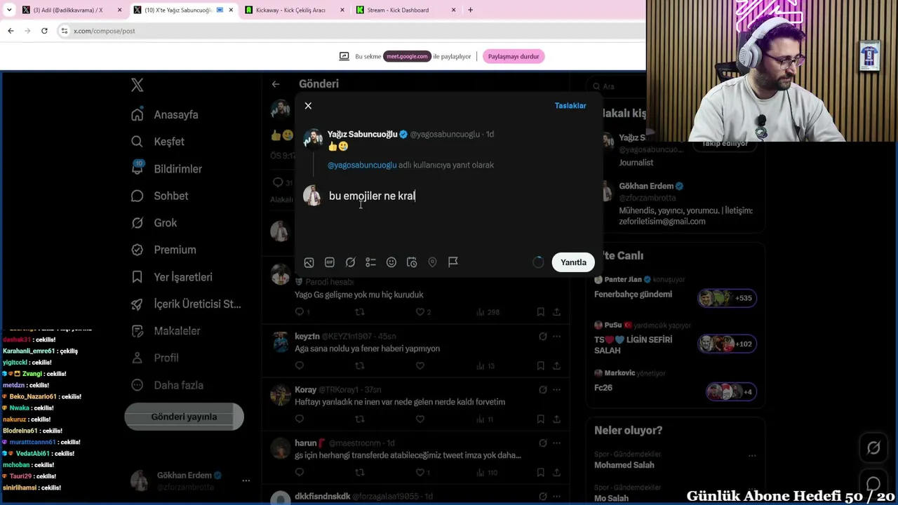Open İçerik Üreticisi St... in the sidebar

187,304
